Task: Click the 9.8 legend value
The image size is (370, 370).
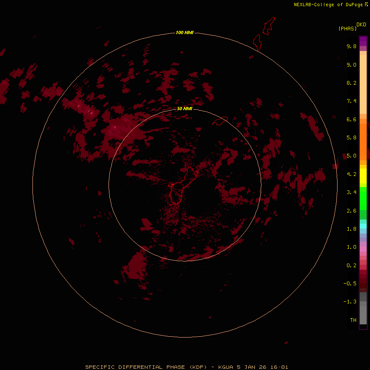Action: pos(351,46)
